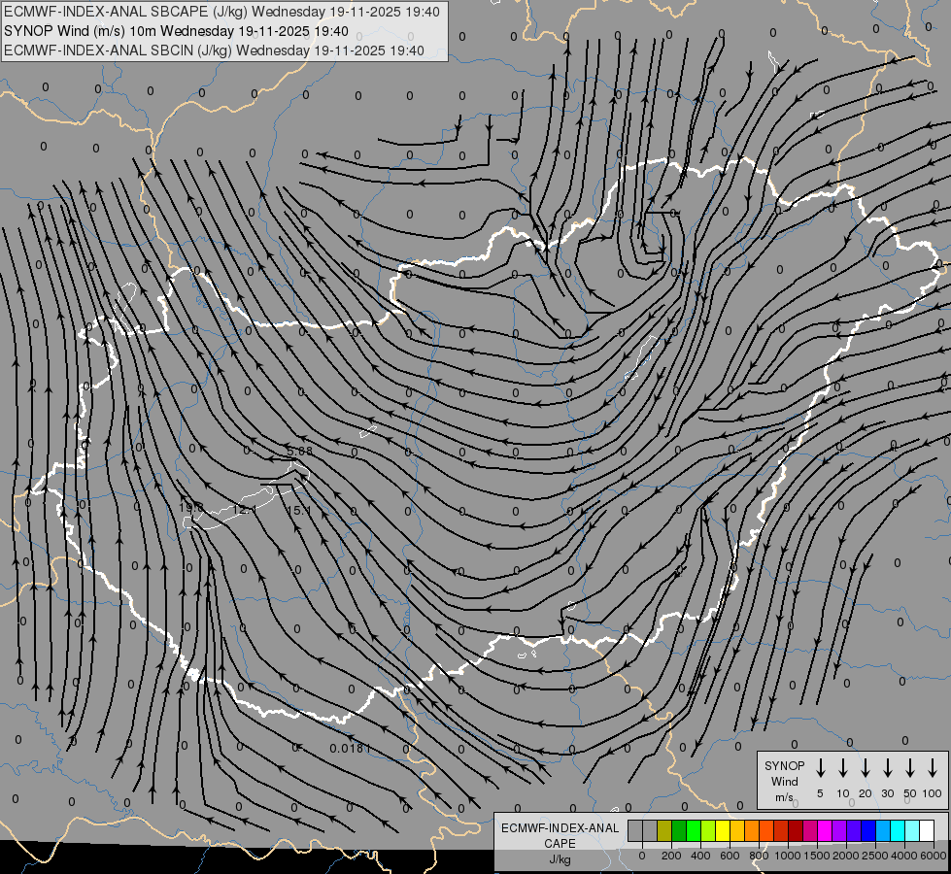
Task: Click the J/kg unit label in the legend
Action: click(x=560, y=859)
